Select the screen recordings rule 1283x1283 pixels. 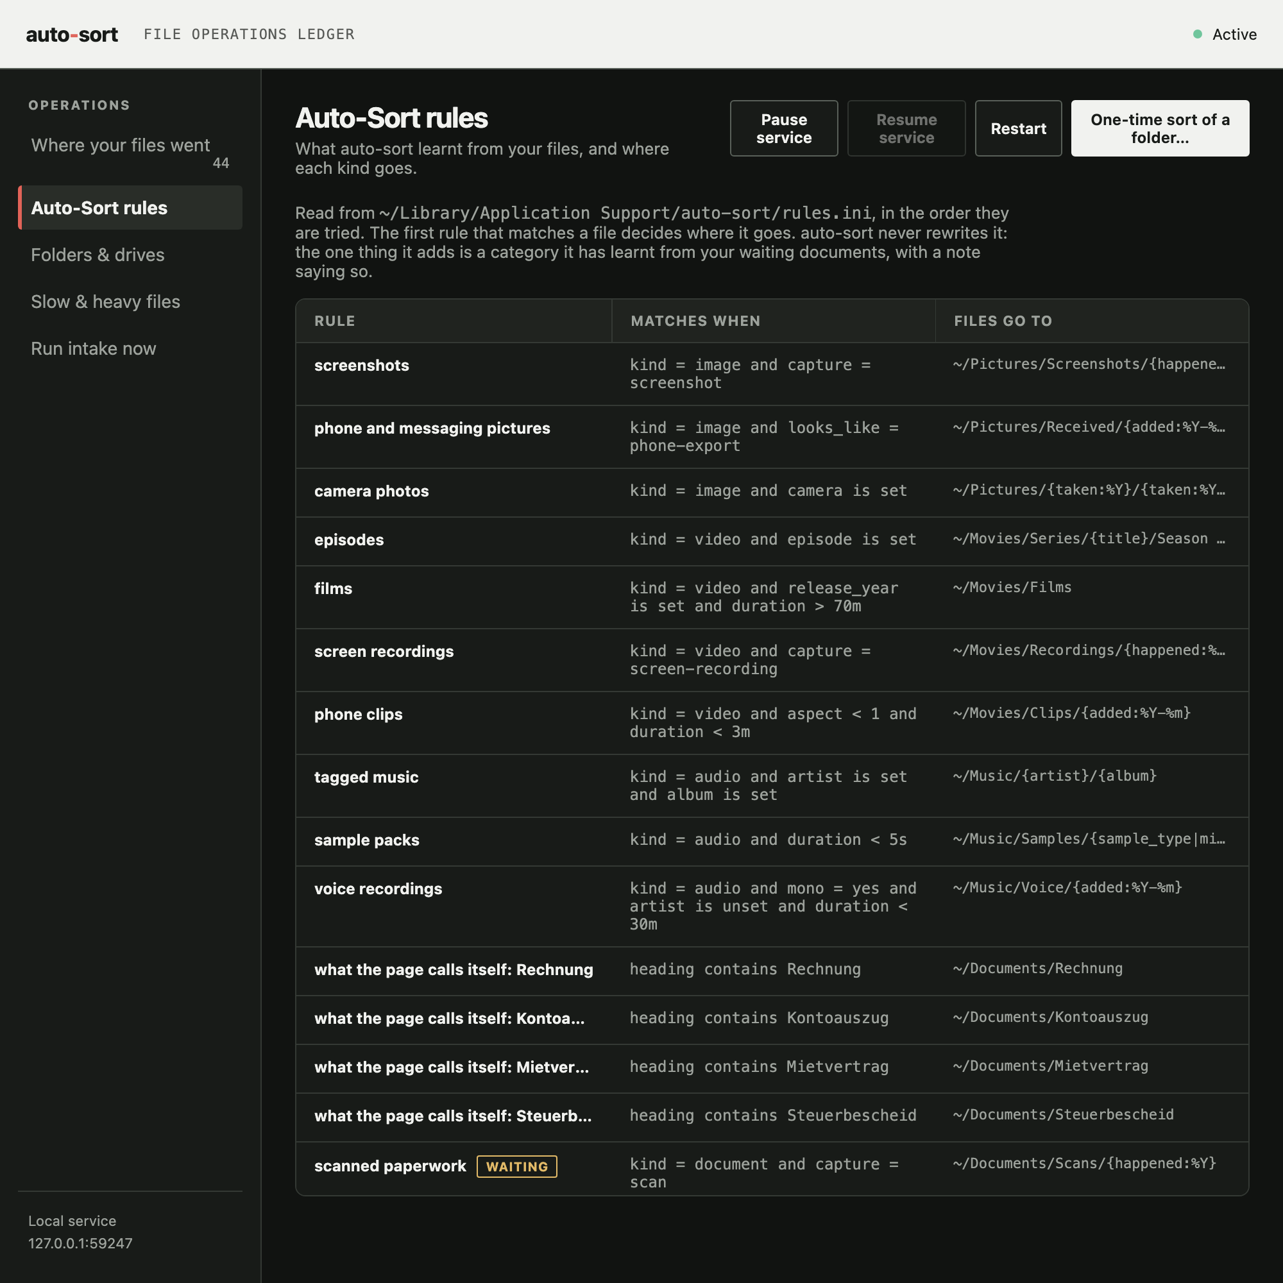[384, 652]
